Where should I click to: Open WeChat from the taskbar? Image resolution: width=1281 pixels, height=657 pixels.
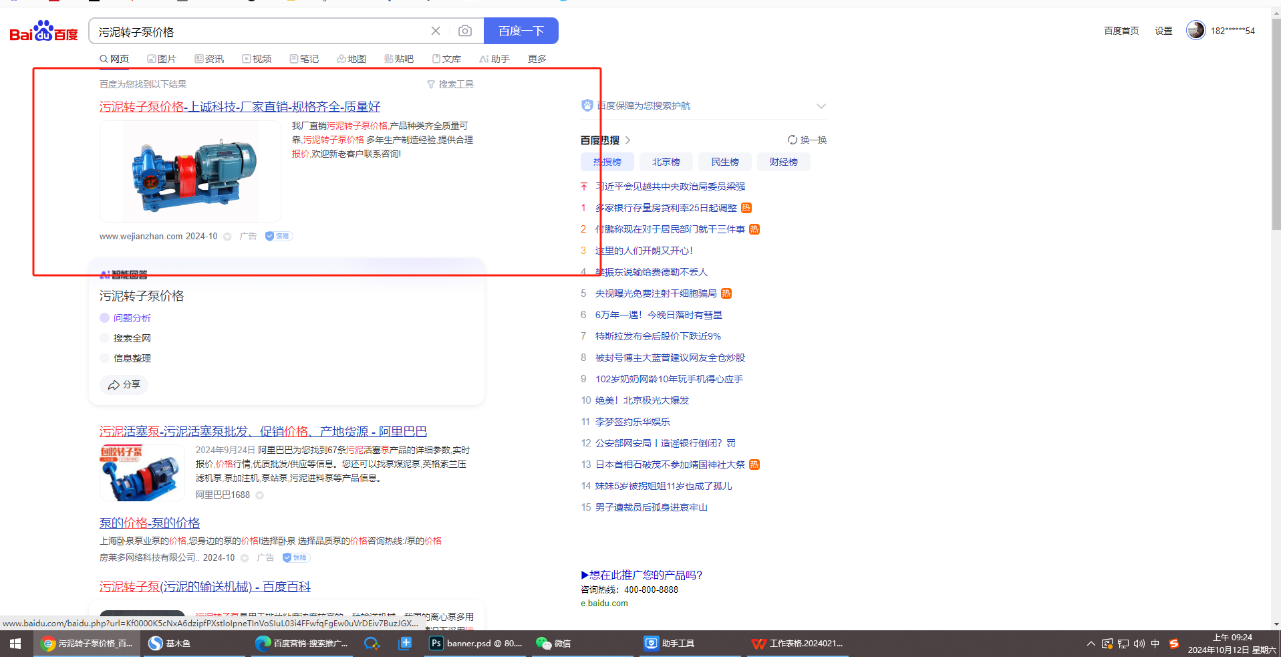(553, 644)
